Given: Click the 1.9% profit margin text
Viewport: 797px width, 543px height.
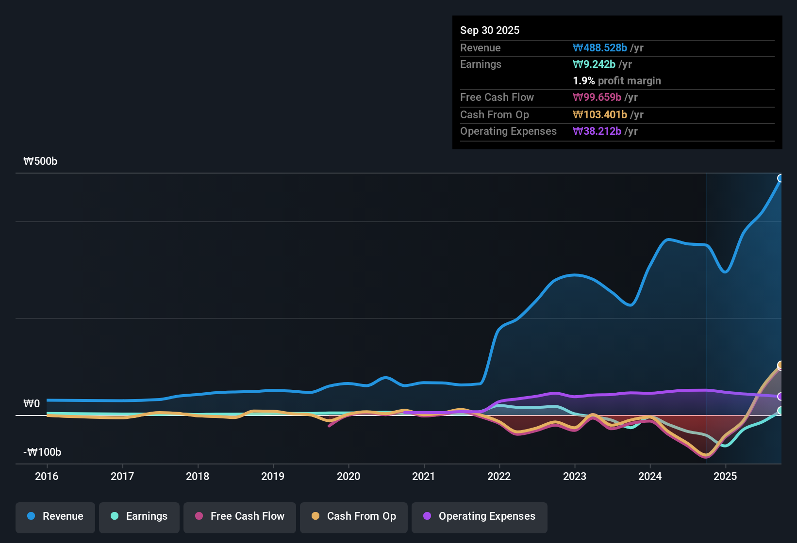Looking at the screenshot, I should (x=617, y=81).
